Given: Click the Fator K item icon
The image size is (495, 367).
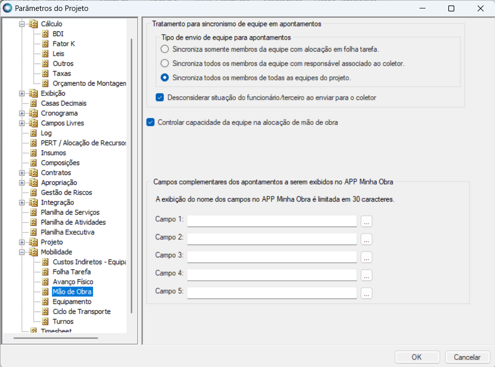Looking at the screenshot, I should coord(45,44).
